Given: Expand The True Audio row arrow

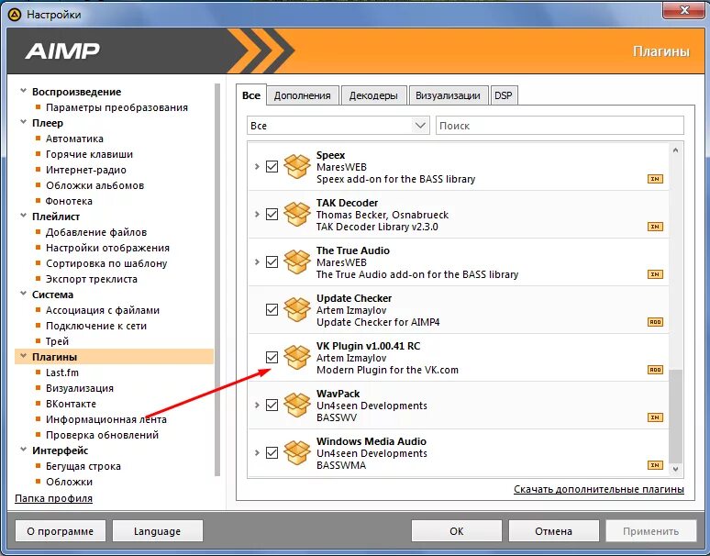Looking at the screenshot, I should (x=257, y=261).
